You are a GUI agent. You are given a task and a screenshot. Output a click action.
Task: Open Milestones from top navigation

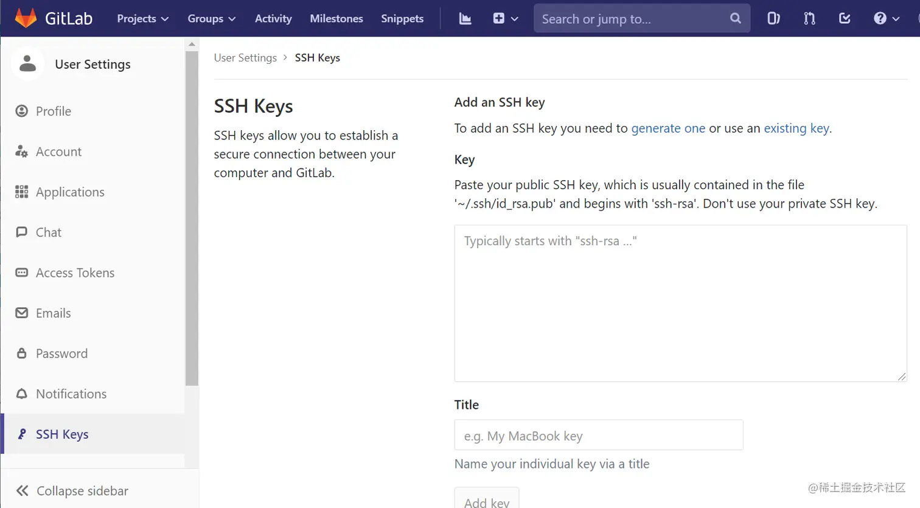click(x=336, y=18)
